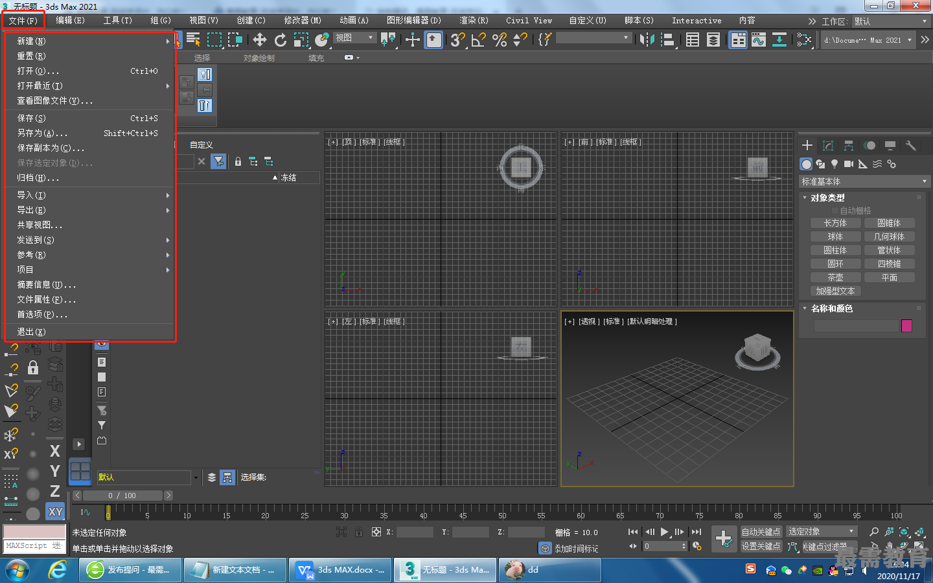This screenshot has width=933, height=583.
Task: Click the Mirror tool icon
Action: click(647, 40)
